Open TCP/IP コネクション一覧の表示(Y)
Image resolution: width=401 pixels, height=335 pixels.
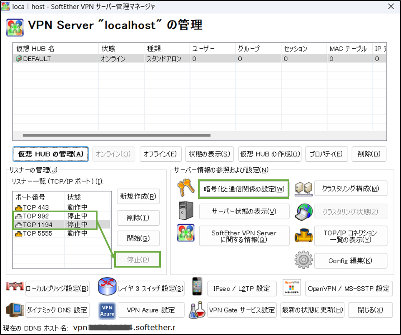tap(351, 236)
